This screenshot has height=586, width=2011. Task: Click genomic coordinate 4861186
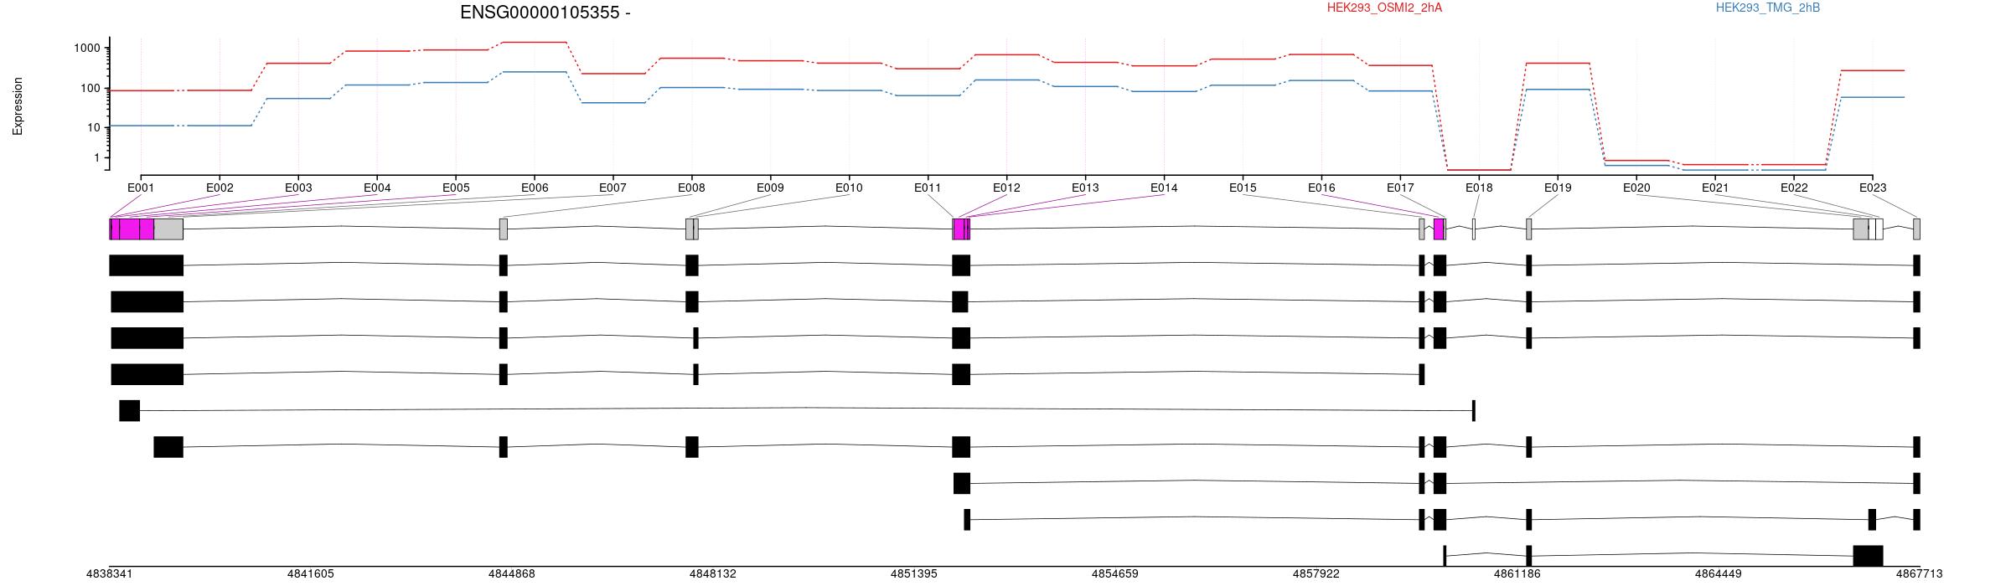[1517, 573]
